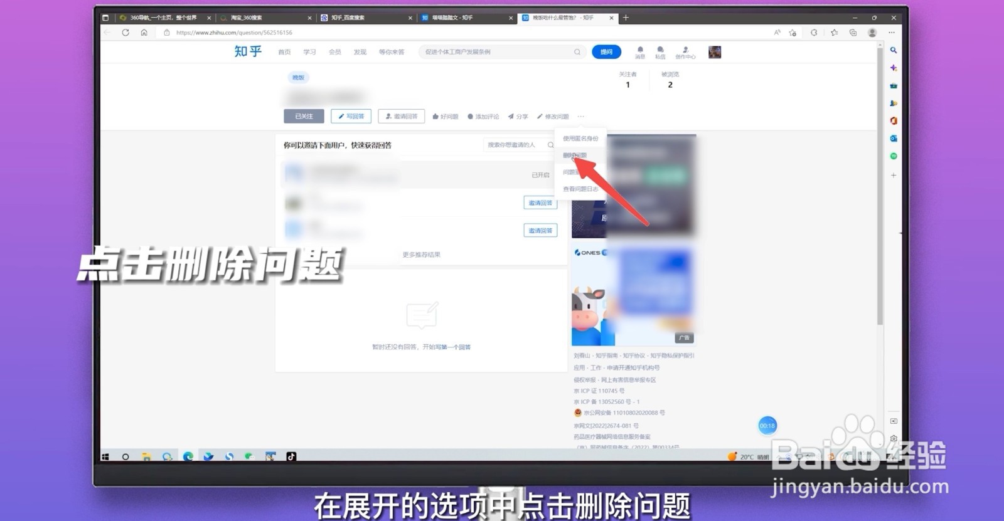This screenshot has width=1004, height=521.
Task: Click the 写回答 button
Action: click(351, 116)
